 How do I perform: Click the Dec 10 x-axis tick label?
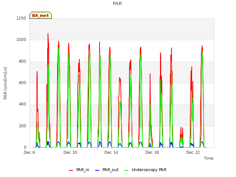click(70, 152)
